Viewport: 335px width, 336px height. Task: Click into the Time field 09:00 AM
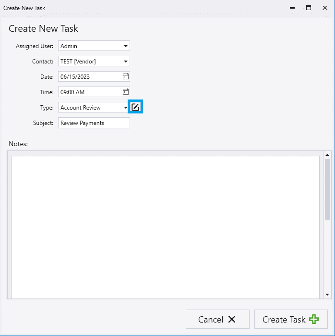pos(89,92)
